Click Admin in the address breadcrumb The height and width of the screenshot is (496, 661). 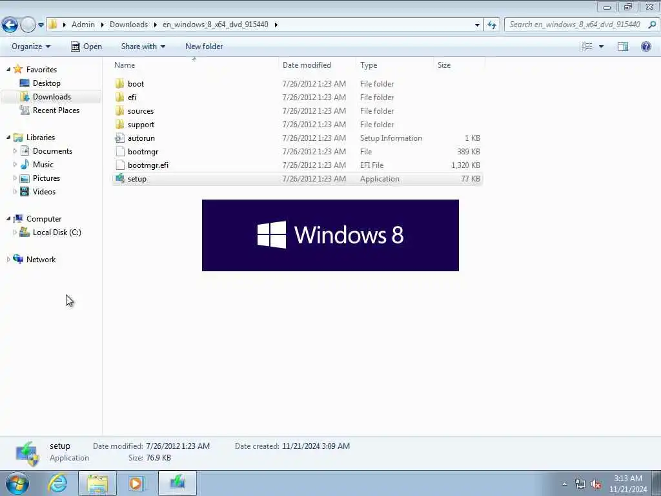pyautogui.click(x=83, y=25)
